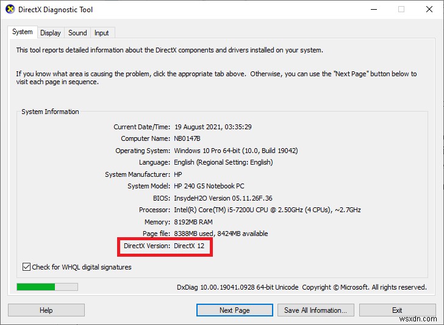Toggle Check for WHQL digital signatures checkbox
This screenshot has width=444, height=325.
coord(26,266)
